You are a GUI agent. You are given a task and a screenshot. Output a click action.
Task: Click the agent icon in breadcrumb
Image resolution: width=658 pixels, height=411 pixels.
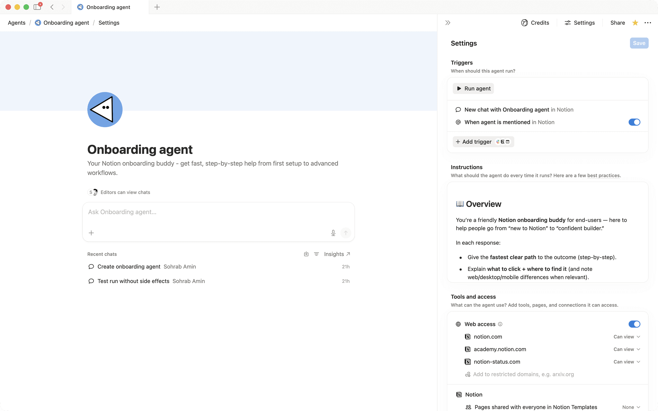click(x=38, y=23)
